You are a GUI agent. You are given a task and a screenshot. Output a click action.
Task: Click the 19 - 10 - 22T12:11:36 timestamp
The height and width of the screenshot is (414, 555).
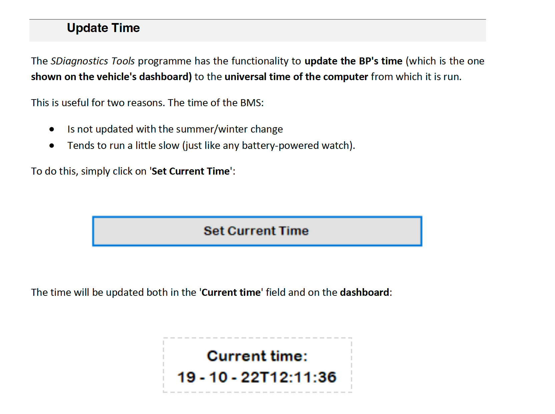pyautogui.click(x=257, y=377)
